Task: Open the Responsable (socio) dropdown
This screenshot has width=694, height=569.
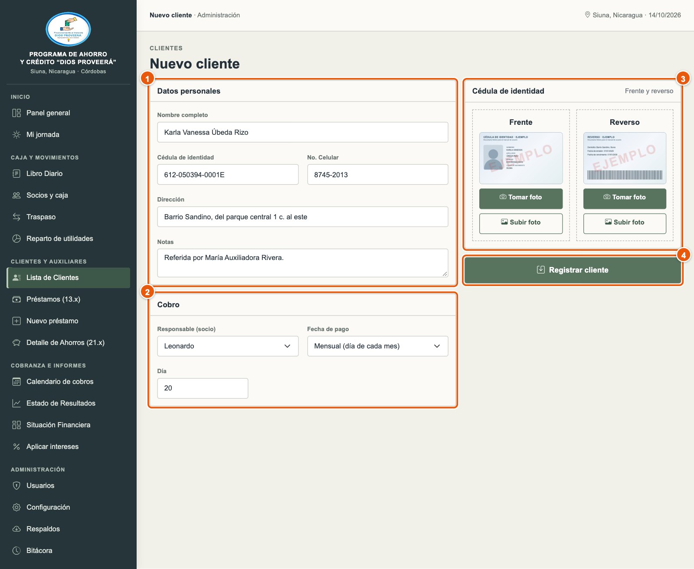Action: point(228,346)
